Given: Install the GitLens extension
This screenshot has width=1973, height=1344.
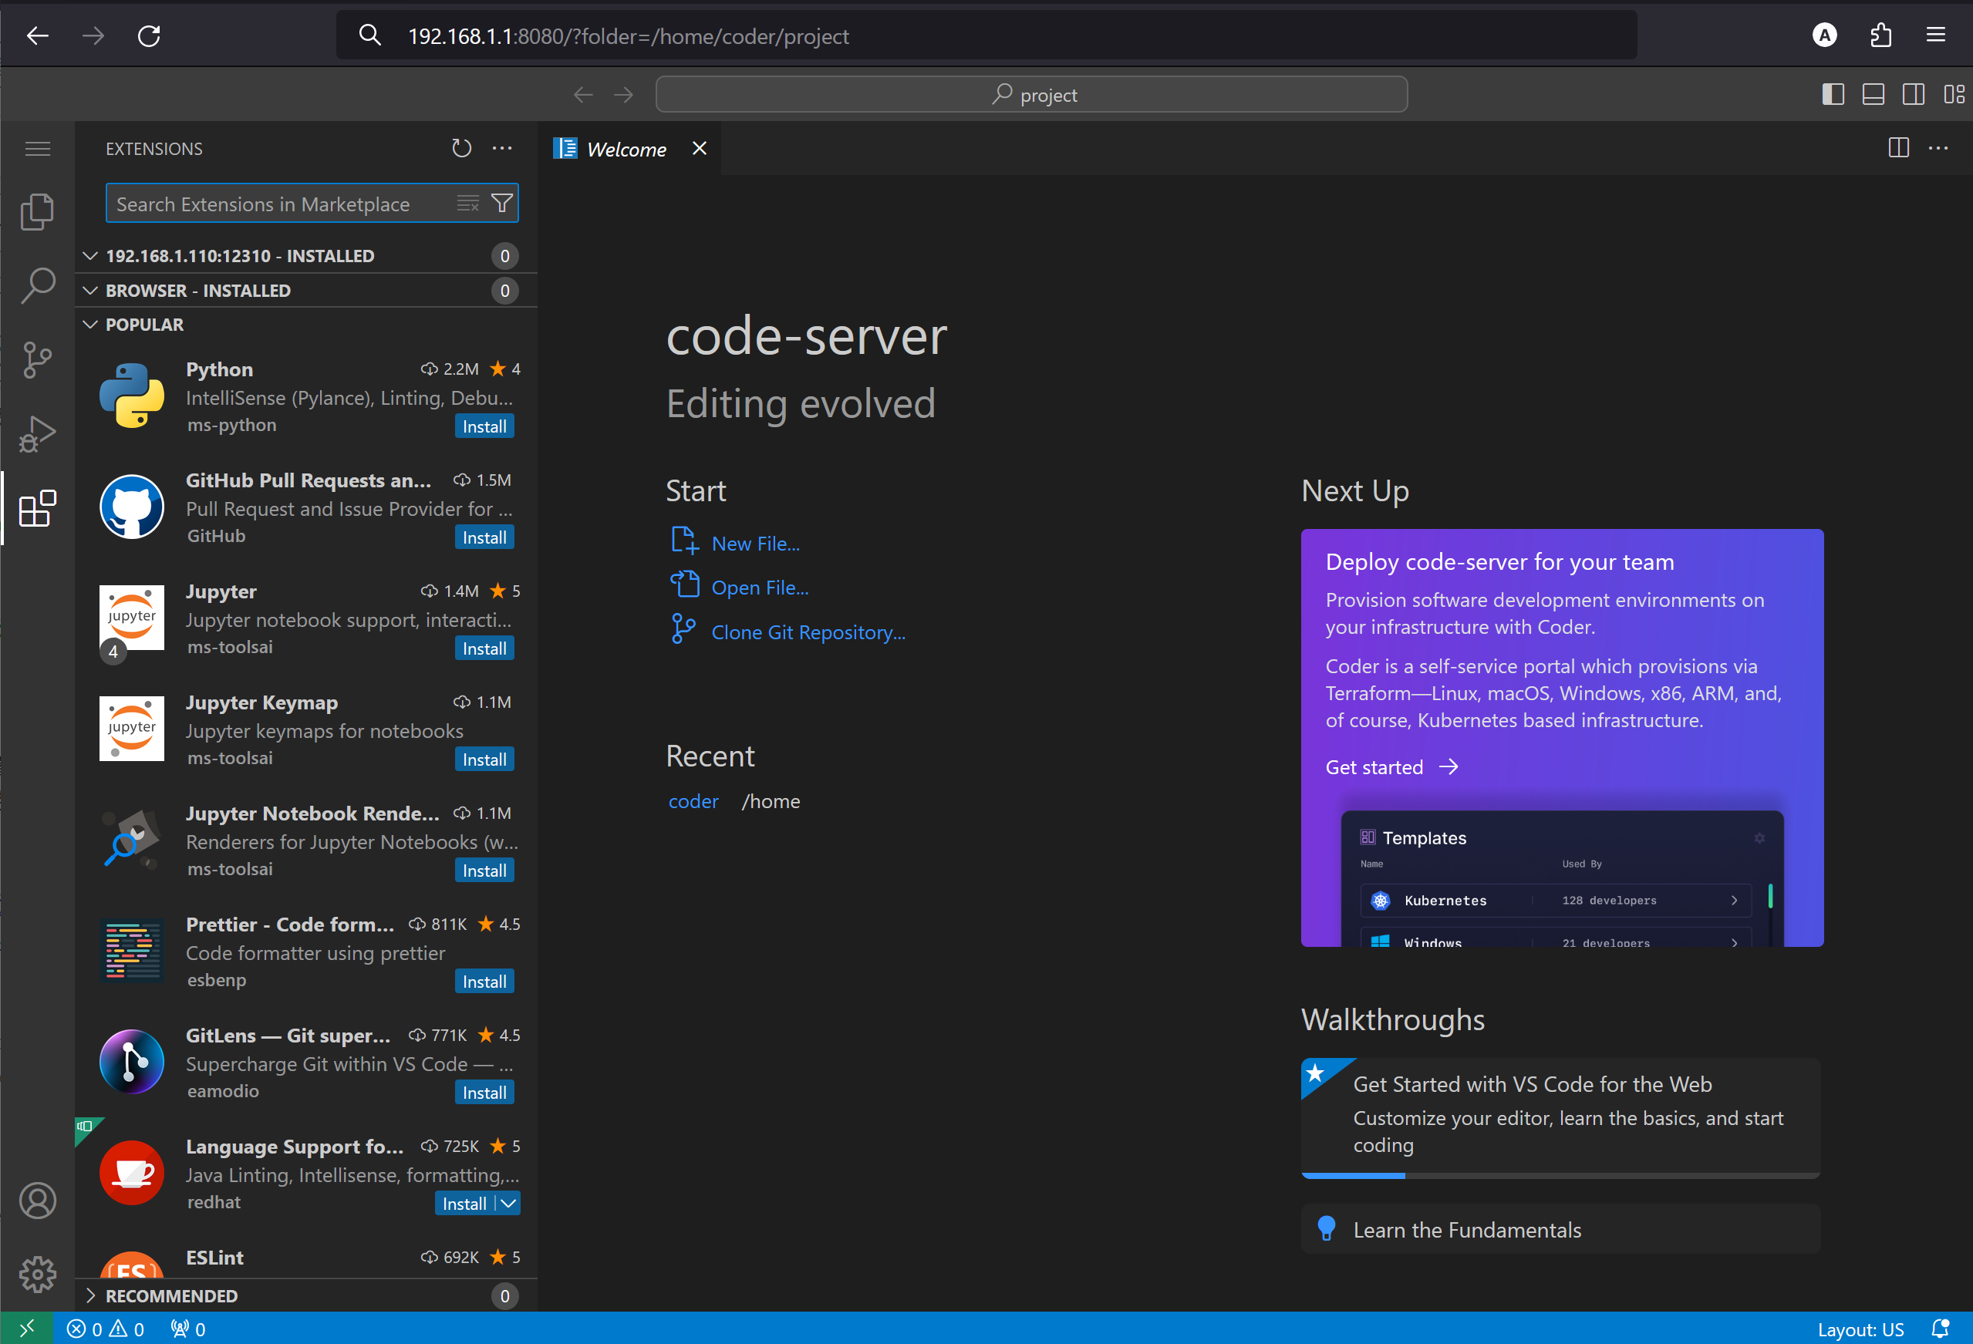Looking at the screenshot, I should point(484,1093).
